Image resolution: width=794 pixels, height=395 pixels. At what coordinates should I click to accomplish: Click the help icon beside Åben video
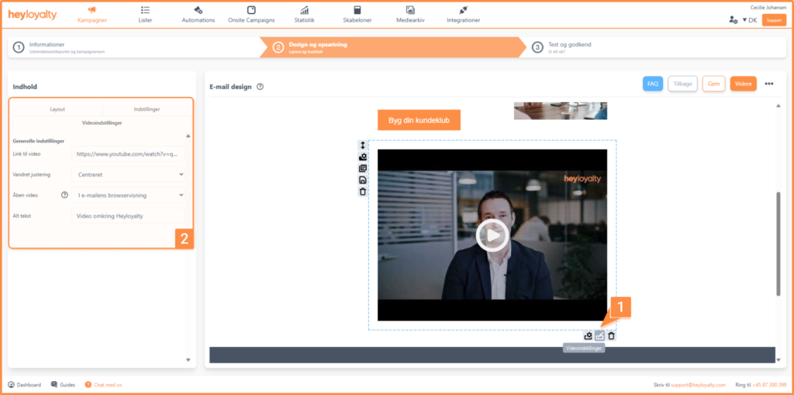click(64, 195)
